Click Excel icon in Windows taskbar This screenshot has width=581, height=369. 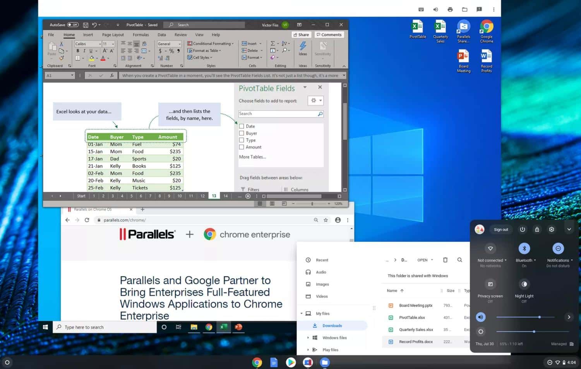(224, 327)
